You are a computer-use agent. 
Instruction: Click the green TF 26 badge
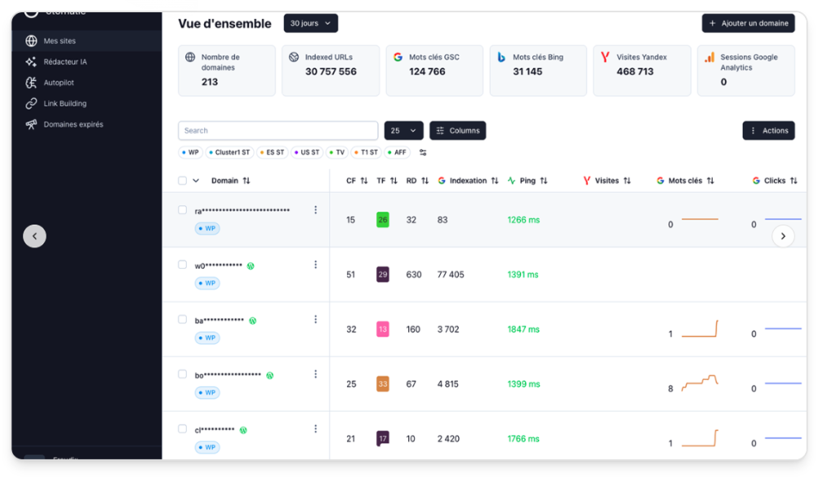[x=383, y=220]
